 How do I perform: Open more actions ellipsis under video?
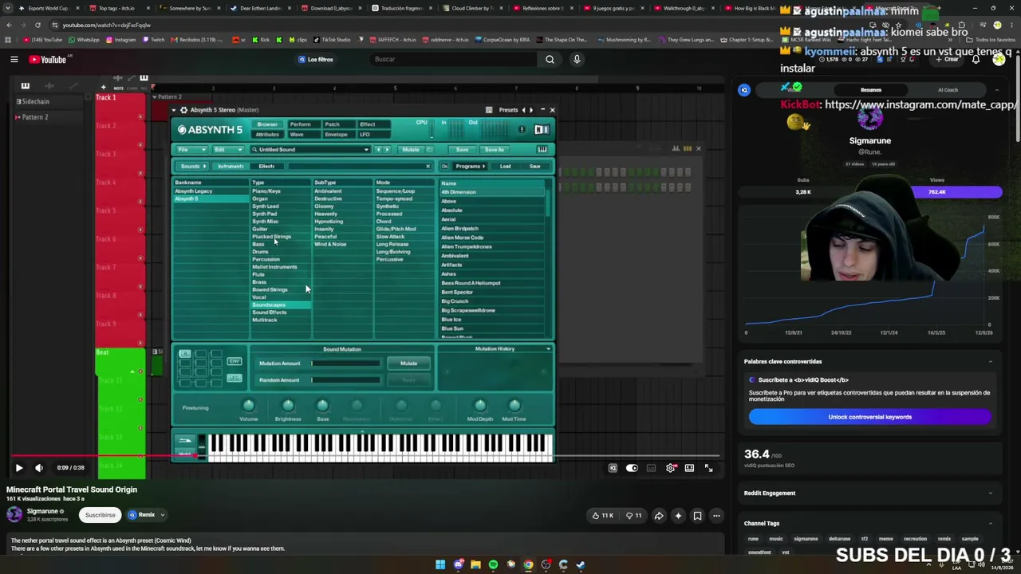pyautogui.click(x=716, y=515)
